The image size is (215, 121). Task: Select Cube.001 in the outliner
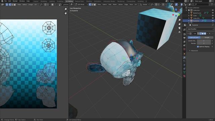pyautogui.click(x=196, y=18)
